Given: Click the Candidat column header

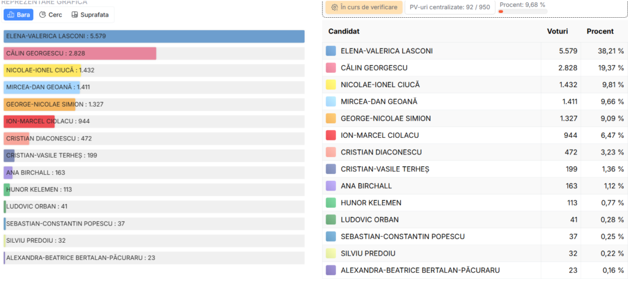Looking at the screenshot, I should point(344,31).
